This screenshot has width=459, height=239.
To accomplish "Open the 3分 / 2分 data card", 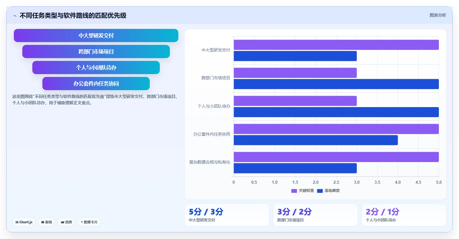I will click(316, 215).
